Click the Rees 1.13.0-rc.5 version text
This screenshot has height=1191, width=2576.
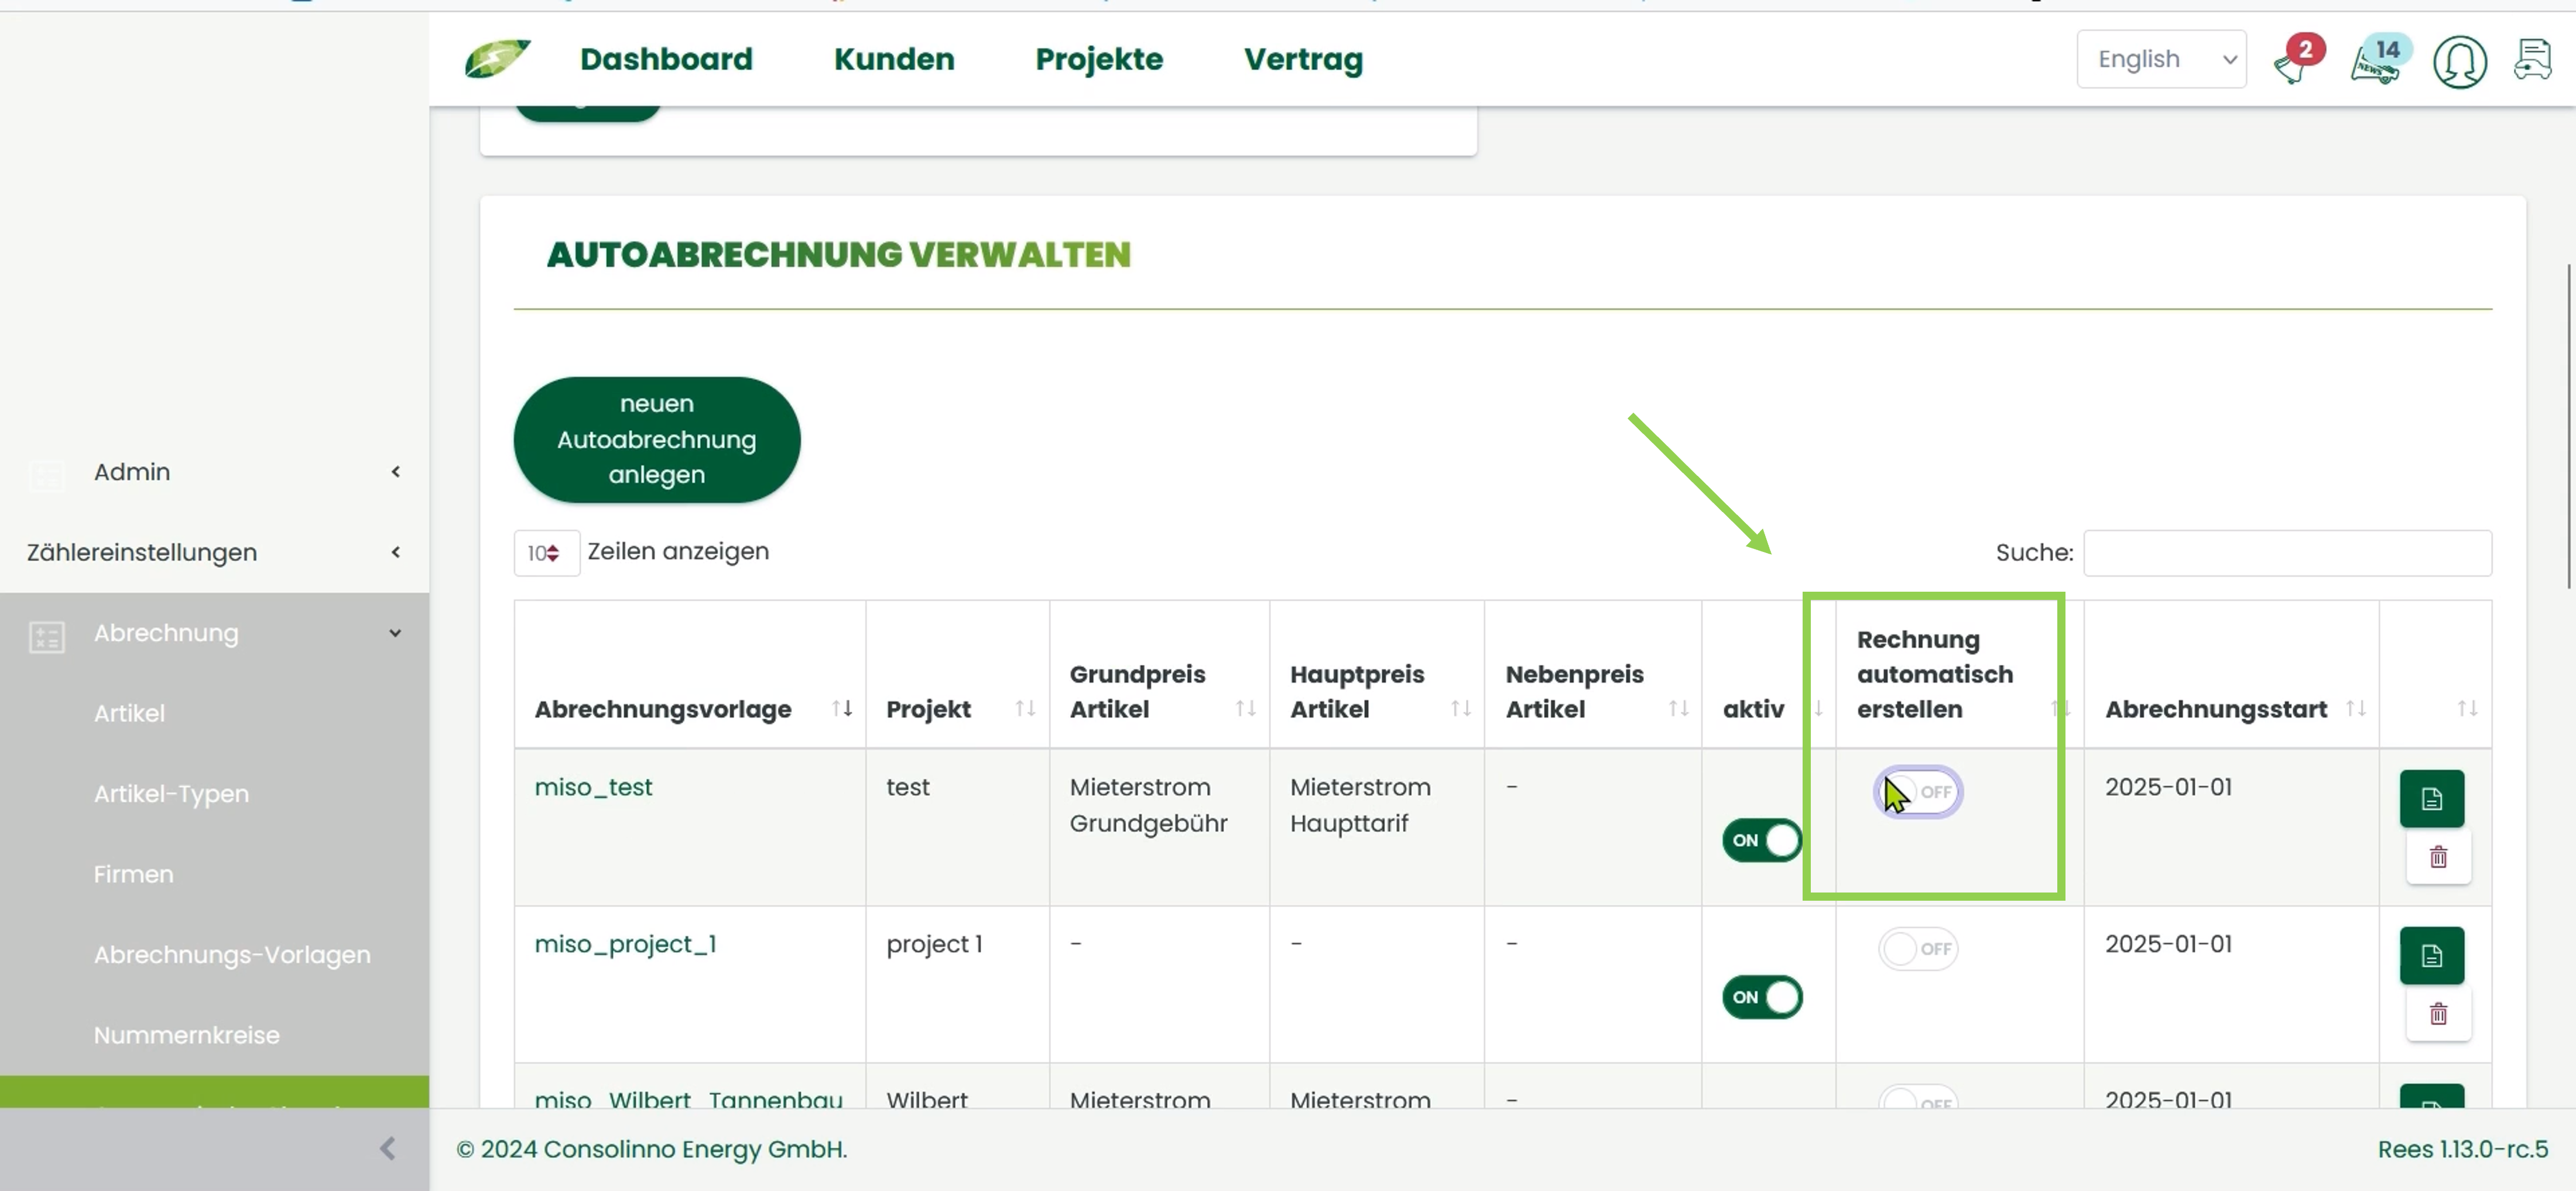point(2462,1149)
